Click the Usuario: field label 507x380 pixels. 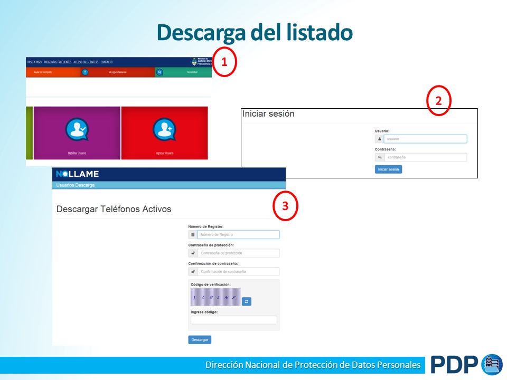(382, 131)
